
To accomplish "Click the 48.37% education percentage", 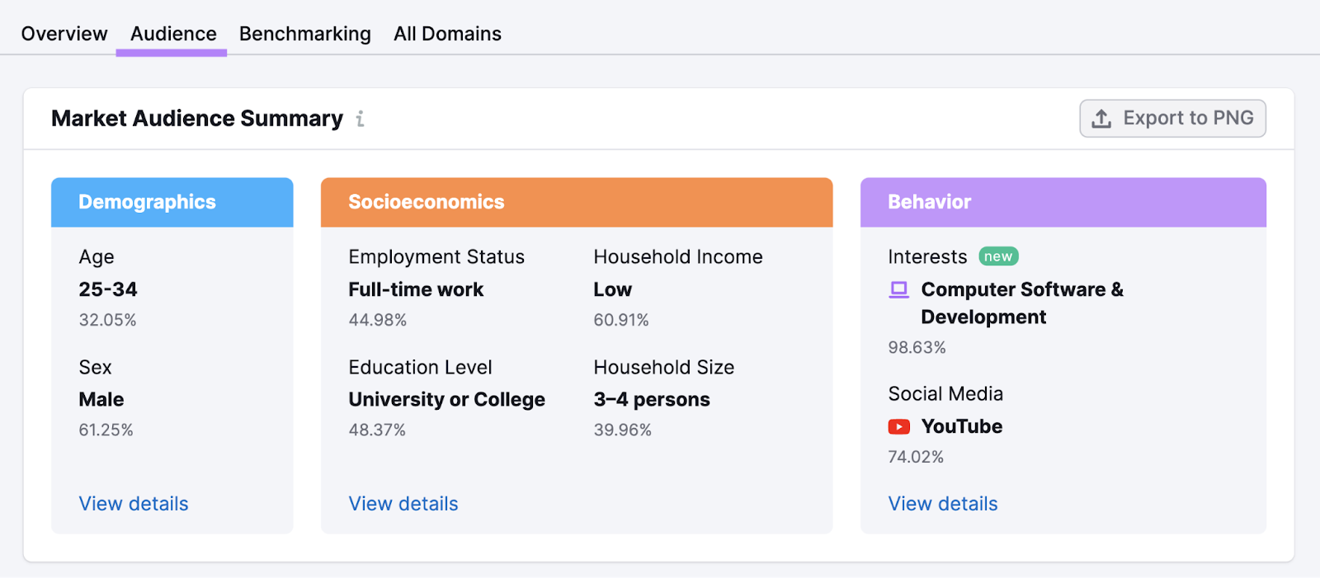I will 377,430.
